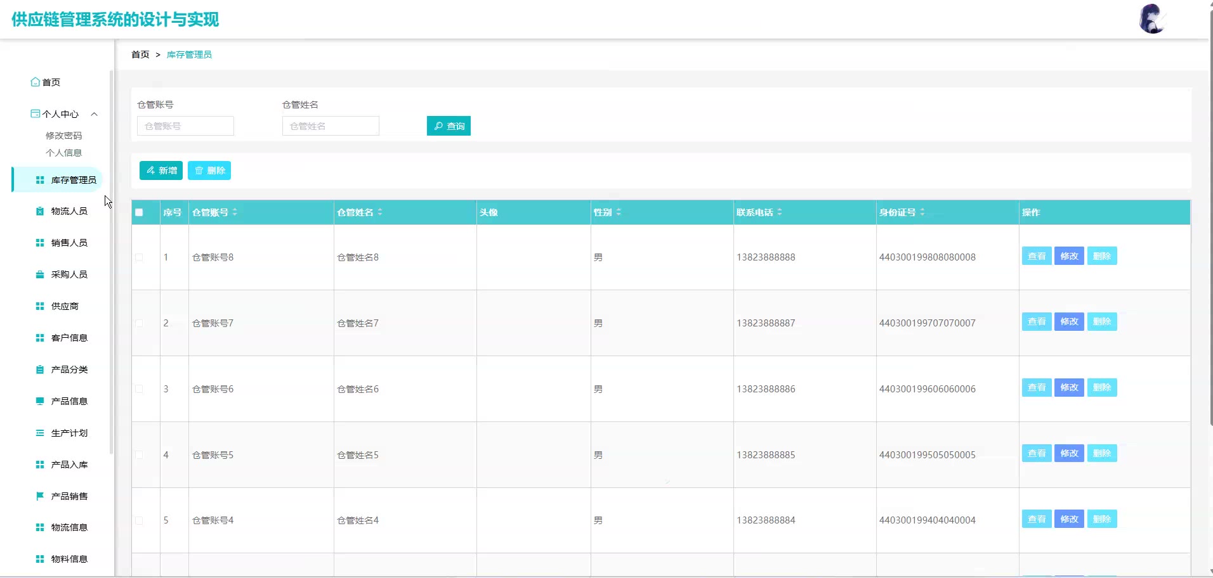Open the 修改密码 submenu item

point(63,136)
